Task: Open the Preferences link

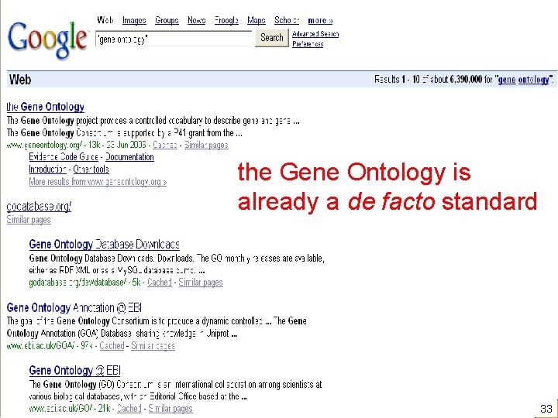Action: [308, 44]
